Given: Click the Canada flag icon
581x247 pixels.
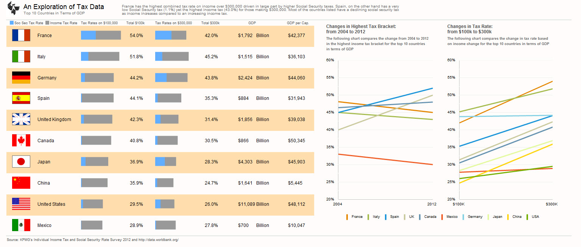Looking at the screenshot, I should [x=21, y=140].
